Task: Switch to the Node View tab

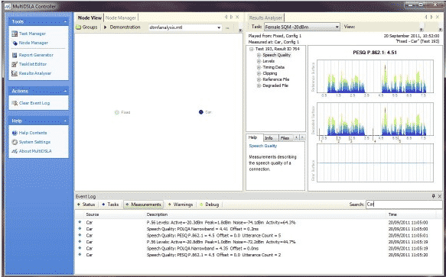Action: pos(90,18)
